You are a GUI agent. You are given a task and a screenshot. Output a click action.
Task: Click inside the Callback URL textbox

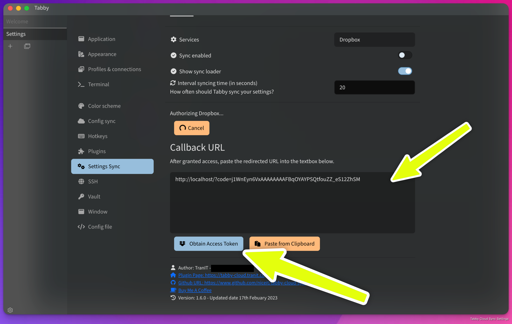point(292,203)
